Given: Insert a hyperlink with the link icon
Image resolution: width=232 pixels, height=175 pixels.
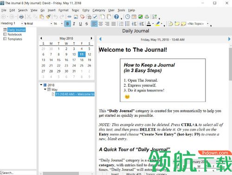Looking at the screenshot, I should (x=69, y=17).
